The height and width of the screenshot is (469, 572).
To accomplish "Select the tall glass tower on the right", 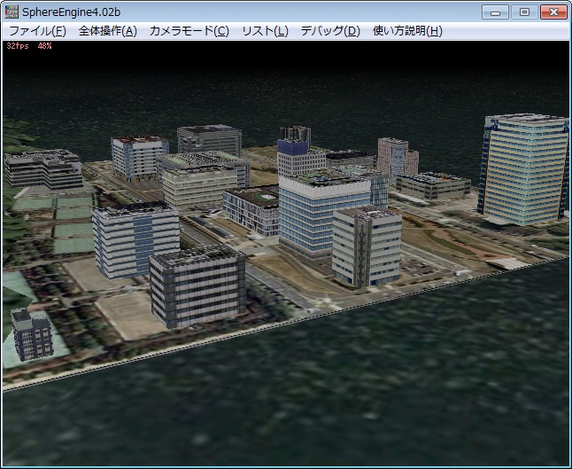I will point(524,168).
